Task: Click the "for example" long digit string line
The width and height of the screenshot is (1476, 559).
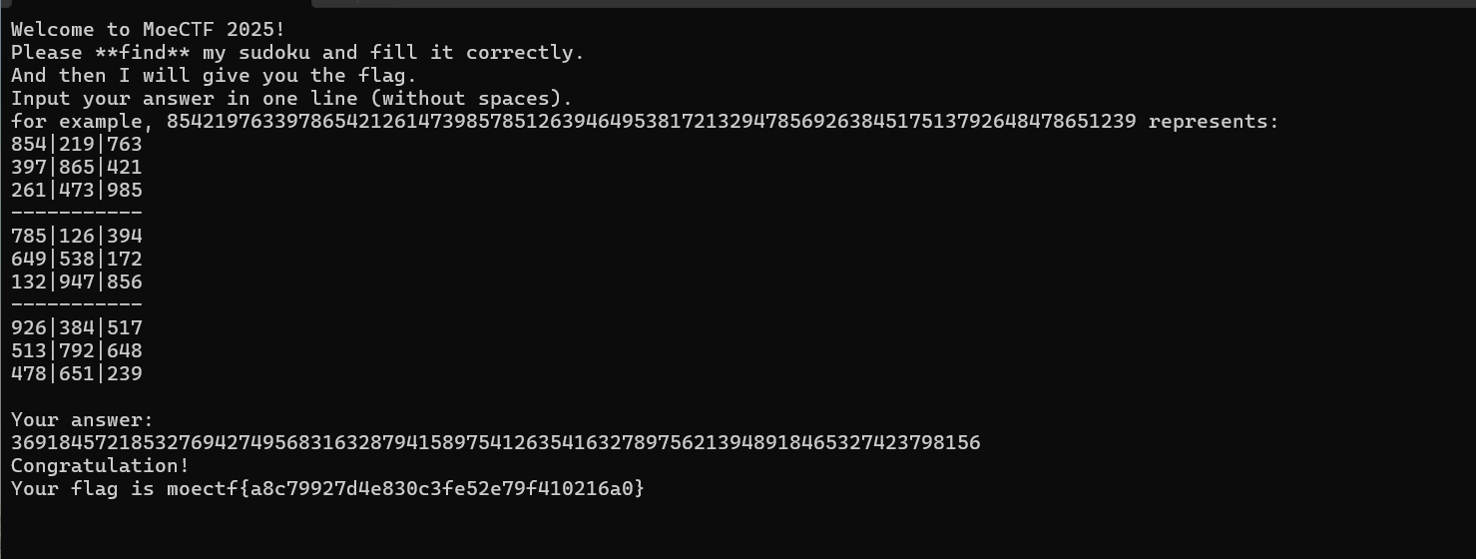Action: click(644, 122)
